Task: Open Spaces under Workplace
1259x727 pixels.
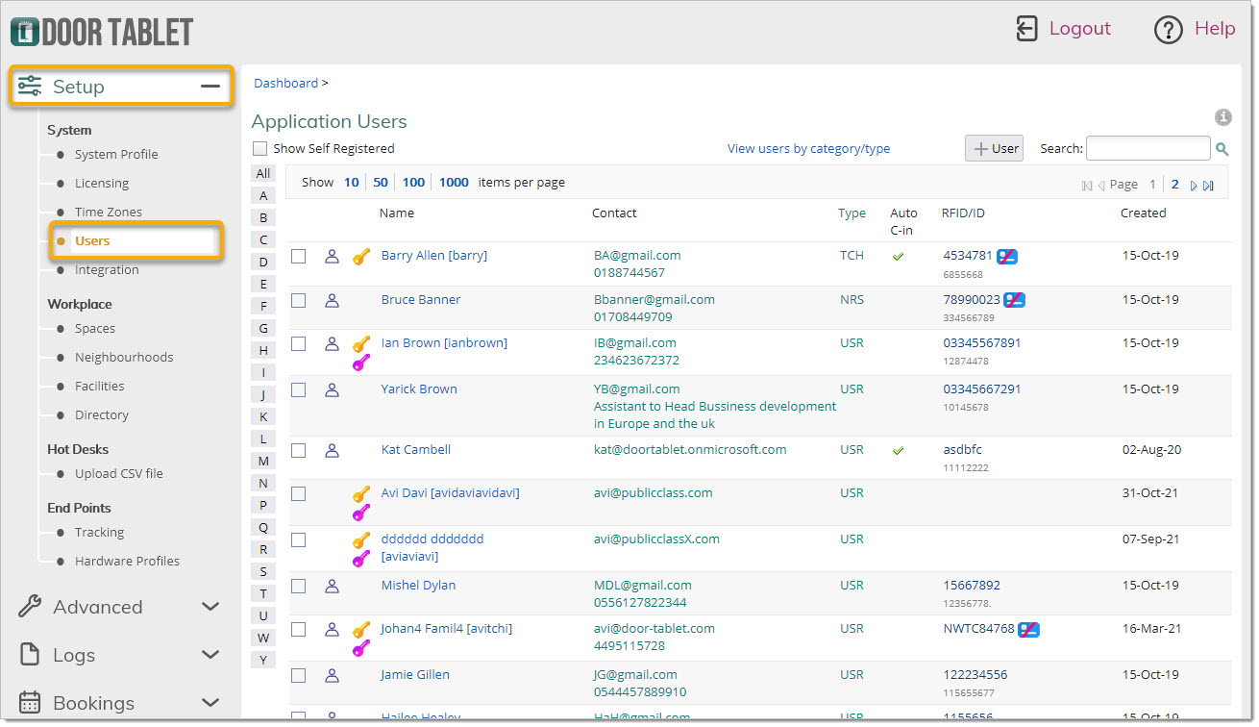Action: (x=94, y=329)
